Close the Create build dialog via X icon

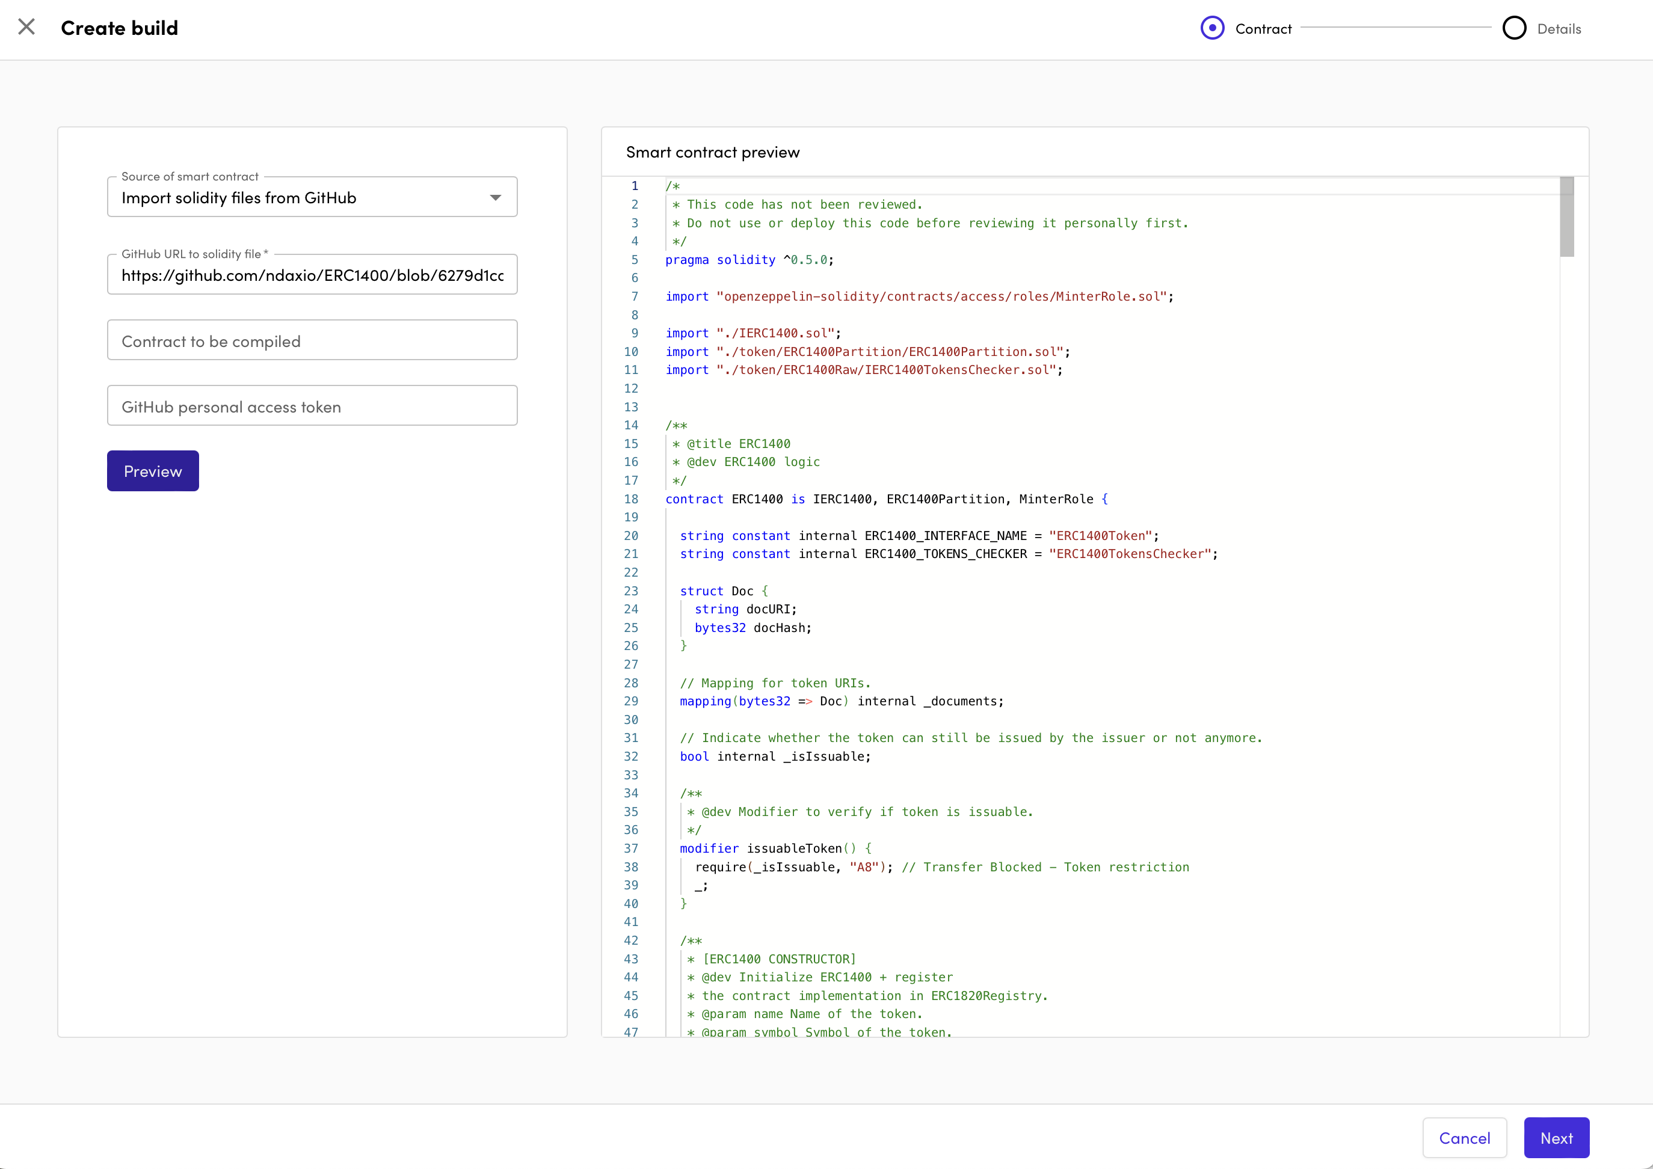point(26,27)
